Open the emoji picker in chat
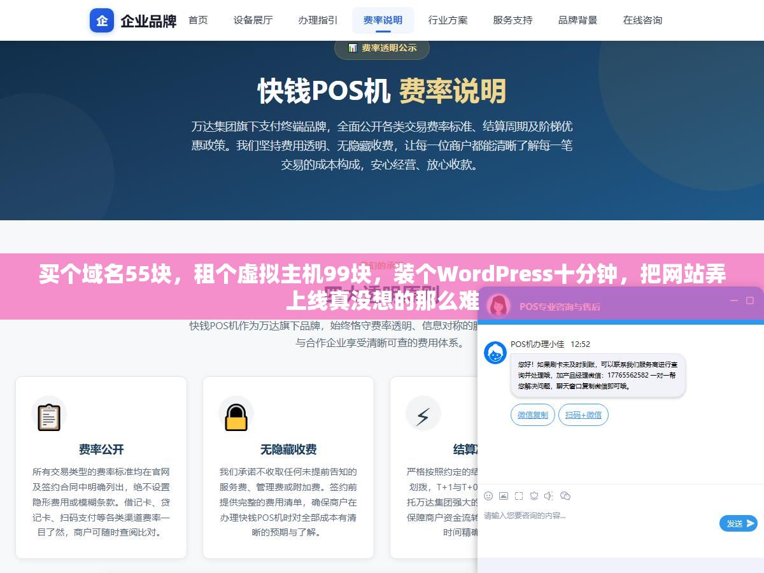 click(488, 495)
